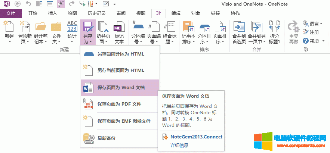
Task: Switch to the 编辑 tab
Action: coord(176,14)
